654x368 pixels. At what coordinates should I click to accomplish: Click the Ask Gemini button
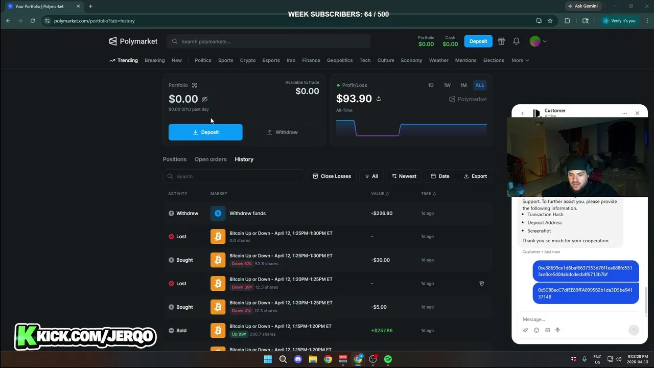pos(583,6)
